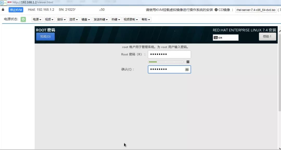Open the 键盘 menu

tap(86, 19)
